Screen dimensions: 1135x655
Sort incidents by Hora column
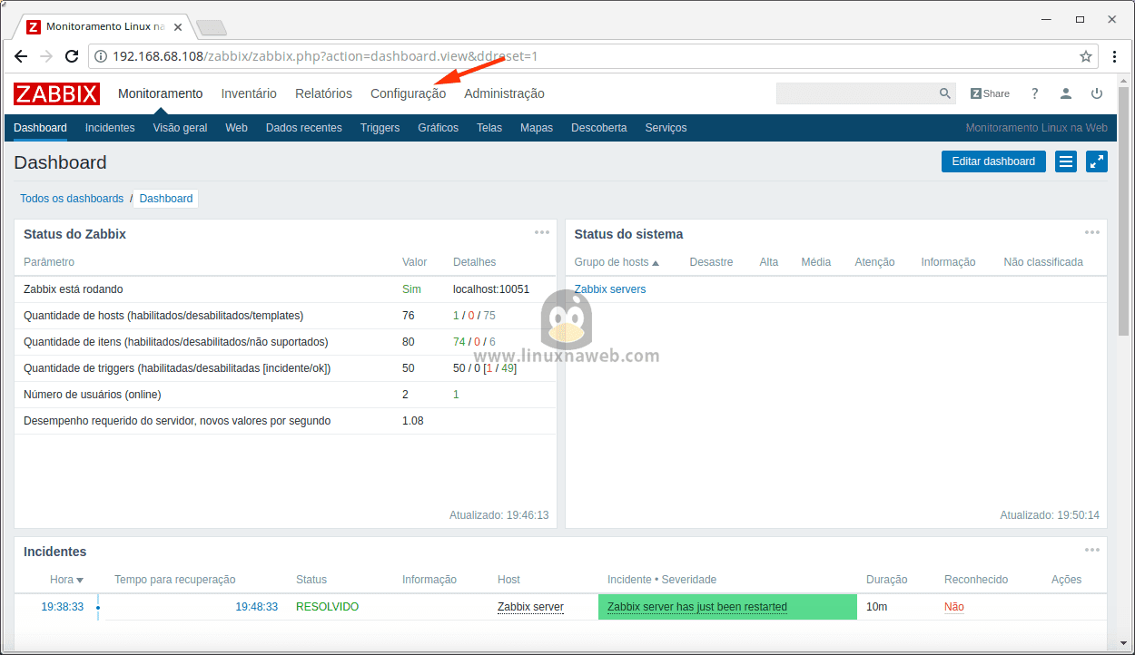(66, 580)
